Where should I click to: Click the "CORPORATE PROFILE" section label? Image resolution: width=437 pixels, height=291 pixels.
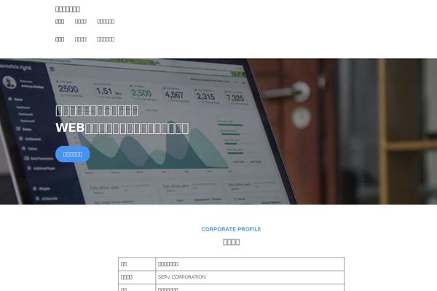(232, 229)
